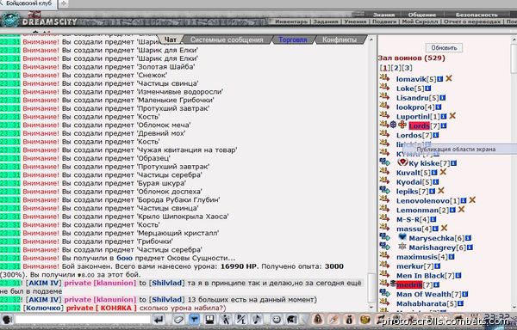
Task: Click the X icon next to lomavik
Action: (449, 78)
